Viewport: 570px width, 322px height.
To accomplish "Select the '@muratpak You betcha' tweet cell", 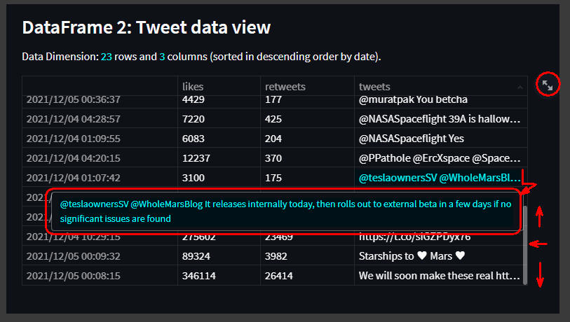I will pos(441,101).
